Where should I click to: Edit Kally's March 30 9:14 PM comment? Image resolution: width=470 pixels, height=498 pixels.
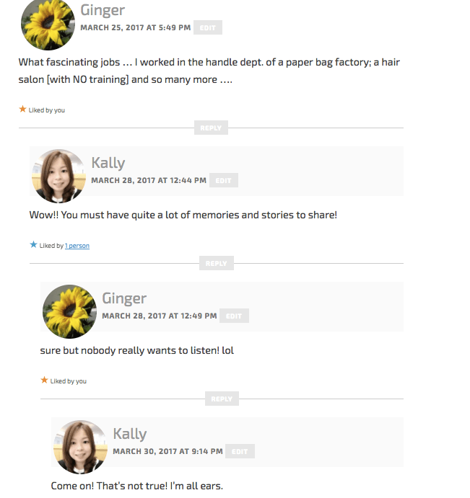240,451
